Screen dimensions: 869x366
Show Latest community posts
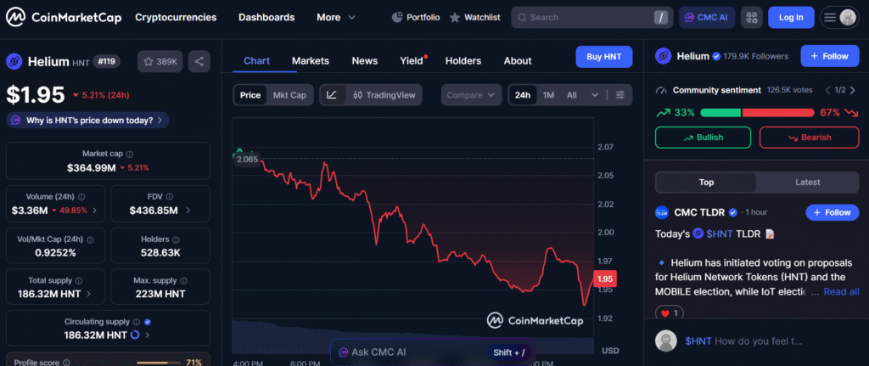click(808, 182)
